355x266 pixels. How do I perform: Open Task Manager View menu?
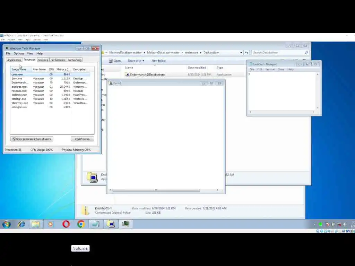30,54
